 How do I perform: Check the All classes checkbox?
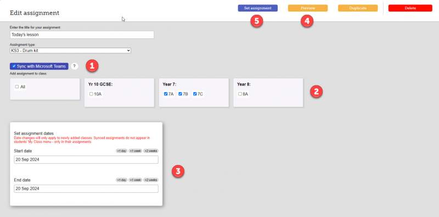point(17,87)
